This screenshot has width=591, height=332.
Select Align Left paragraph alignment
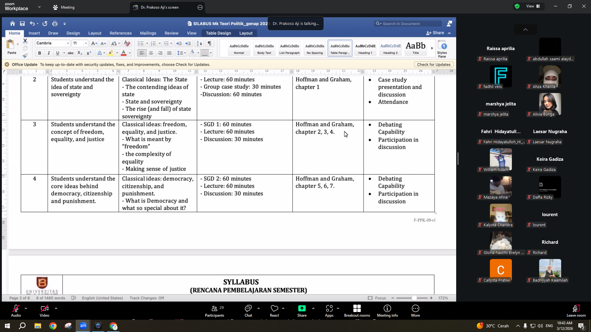(142, 53)
